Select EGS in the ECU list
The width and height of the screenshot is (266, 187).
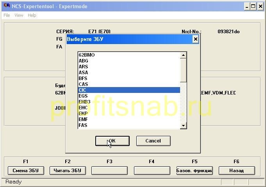tap(129, 96)
